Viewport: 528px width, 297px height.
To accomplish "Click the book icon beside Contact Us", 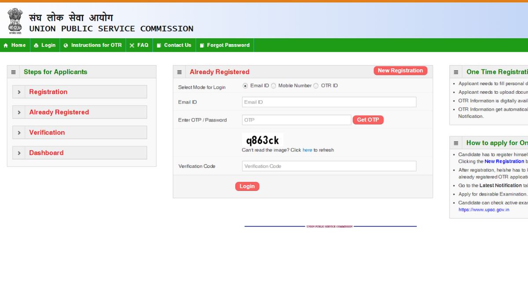I will coord(159,45).
